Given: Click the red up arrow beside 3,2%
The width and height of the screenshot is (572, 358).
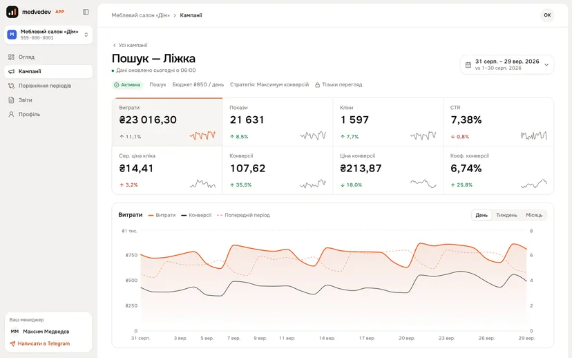Looking at the screenshot, I should (x=122, y=185).
